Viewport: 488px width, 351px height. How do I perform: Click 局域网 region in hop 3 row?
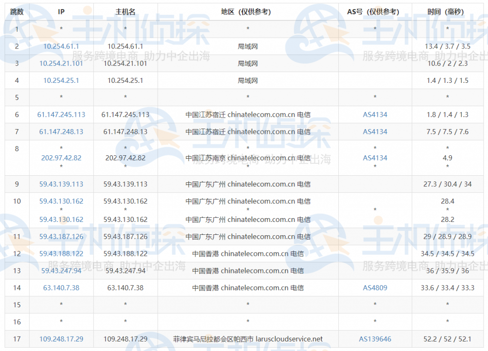(x=248, y=63)
